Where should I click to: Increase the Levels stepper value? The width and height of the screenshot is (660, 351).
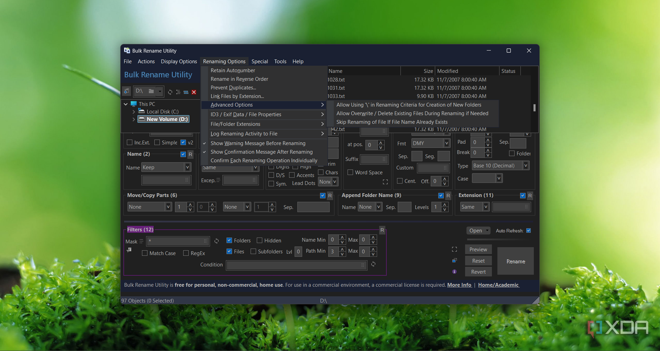tap(445, 204)
